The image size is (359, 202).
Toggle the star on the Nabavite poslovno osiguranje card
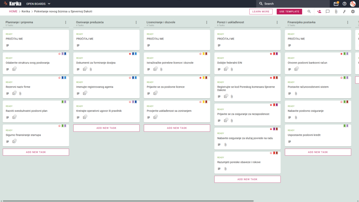coord(341,102)
